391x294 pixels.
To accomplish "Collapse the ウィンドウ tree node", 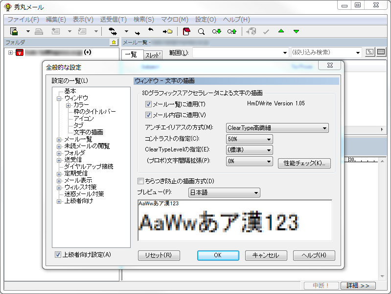I will (x=59, y=98).
